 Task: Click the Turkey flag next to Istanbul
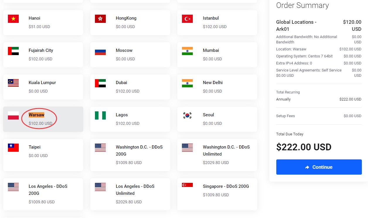[187, 19]
